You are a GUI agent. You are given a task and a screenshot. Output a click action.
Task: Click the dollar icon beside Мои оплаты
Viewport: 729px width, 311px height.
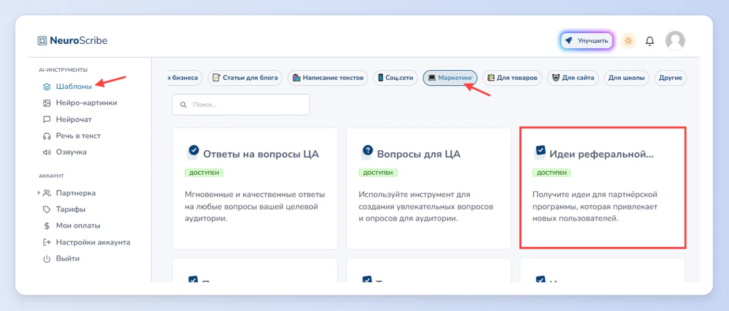click(46, 226)
